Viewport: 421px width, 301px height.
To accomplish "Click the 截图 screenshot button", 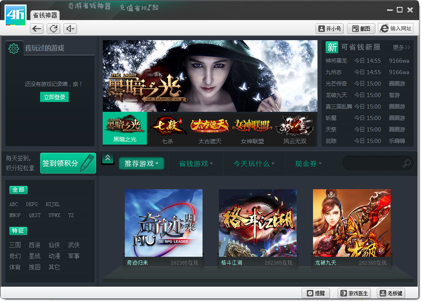I will pyautogui.click(x=361, y=29).
